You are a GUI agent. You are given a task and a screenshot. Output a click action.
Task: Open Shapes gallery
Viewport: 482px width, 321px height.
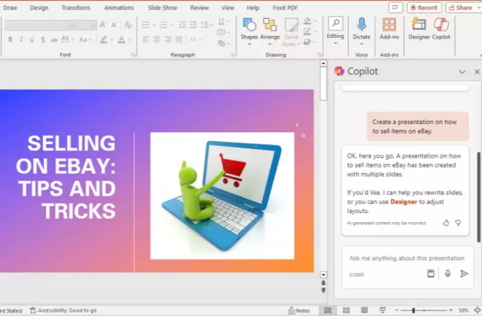pyautogui.click(x=249, y=32)
